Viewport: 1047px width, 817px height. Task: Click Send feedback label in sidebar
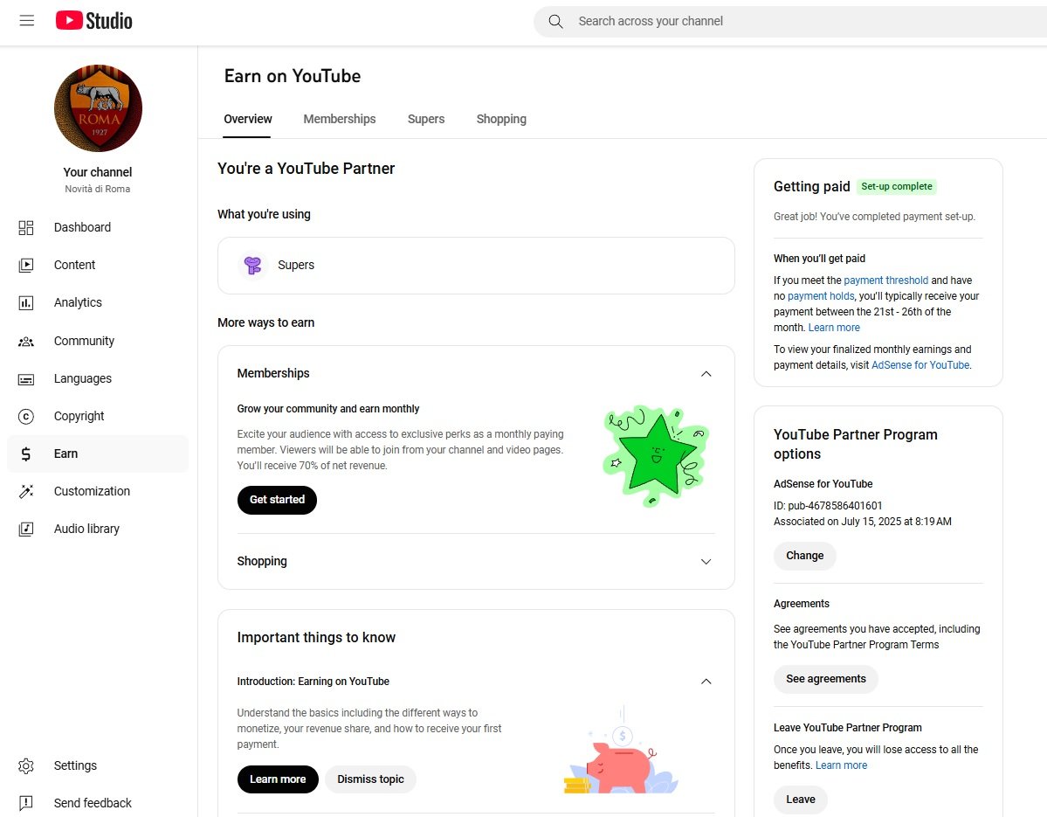(x=93, y=803)
